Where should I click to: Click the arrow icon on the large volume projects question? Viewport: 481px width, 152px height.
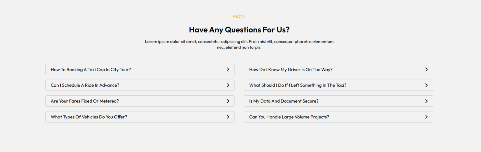426,117
